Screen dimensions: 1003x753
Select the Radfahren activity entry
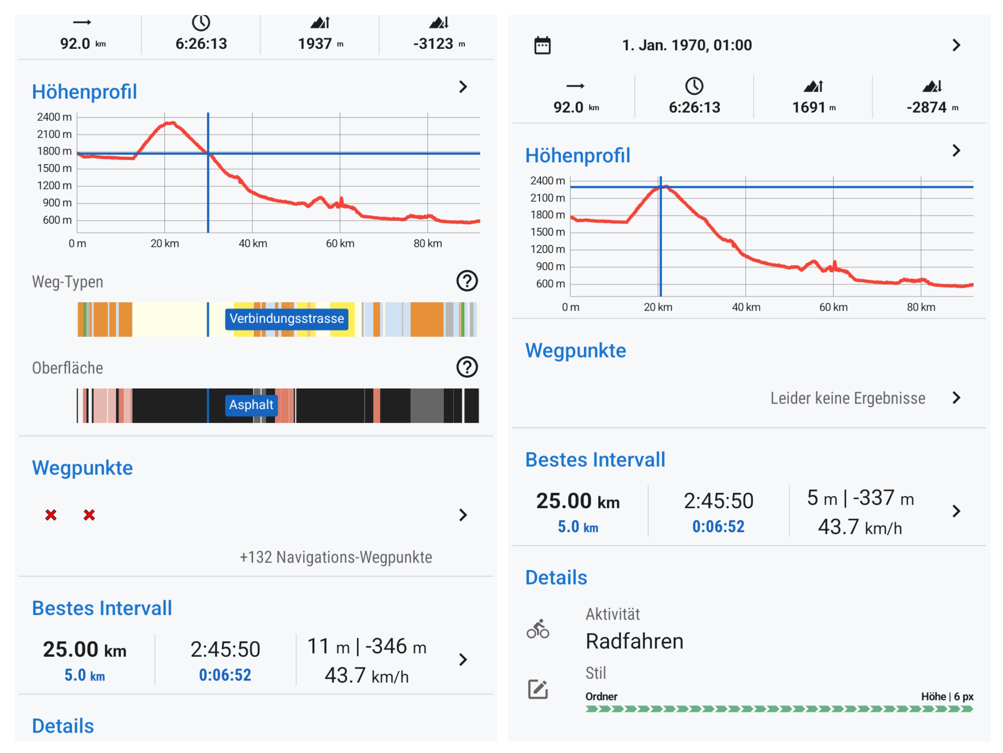click(x=634, y=642)
